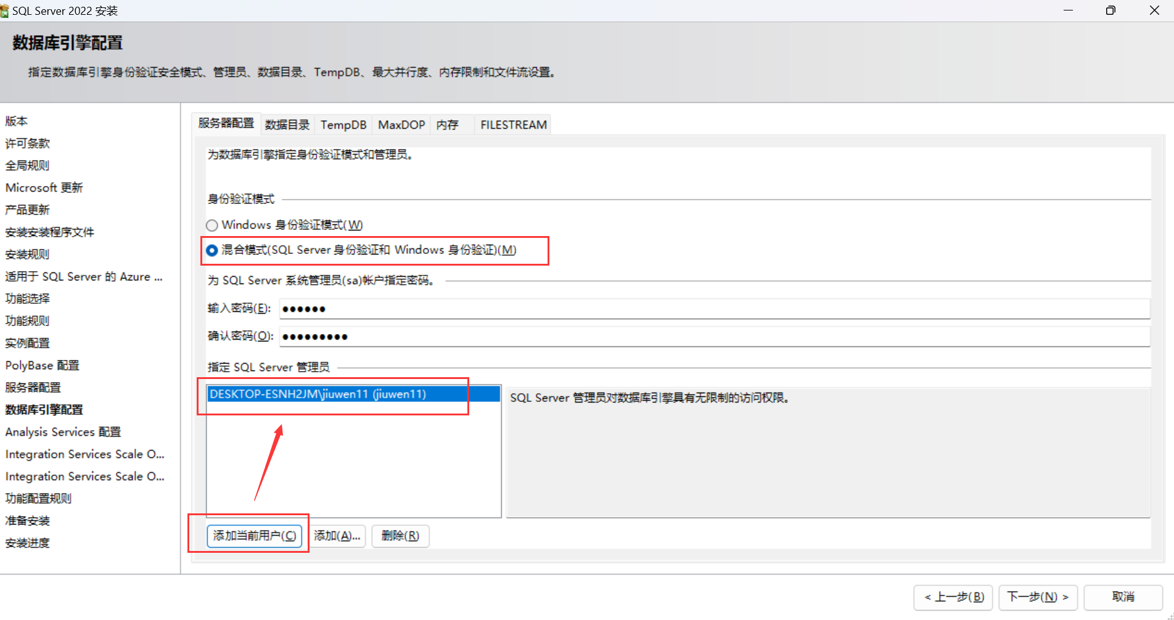Click 添加当前用户 button

coord(255,536)
